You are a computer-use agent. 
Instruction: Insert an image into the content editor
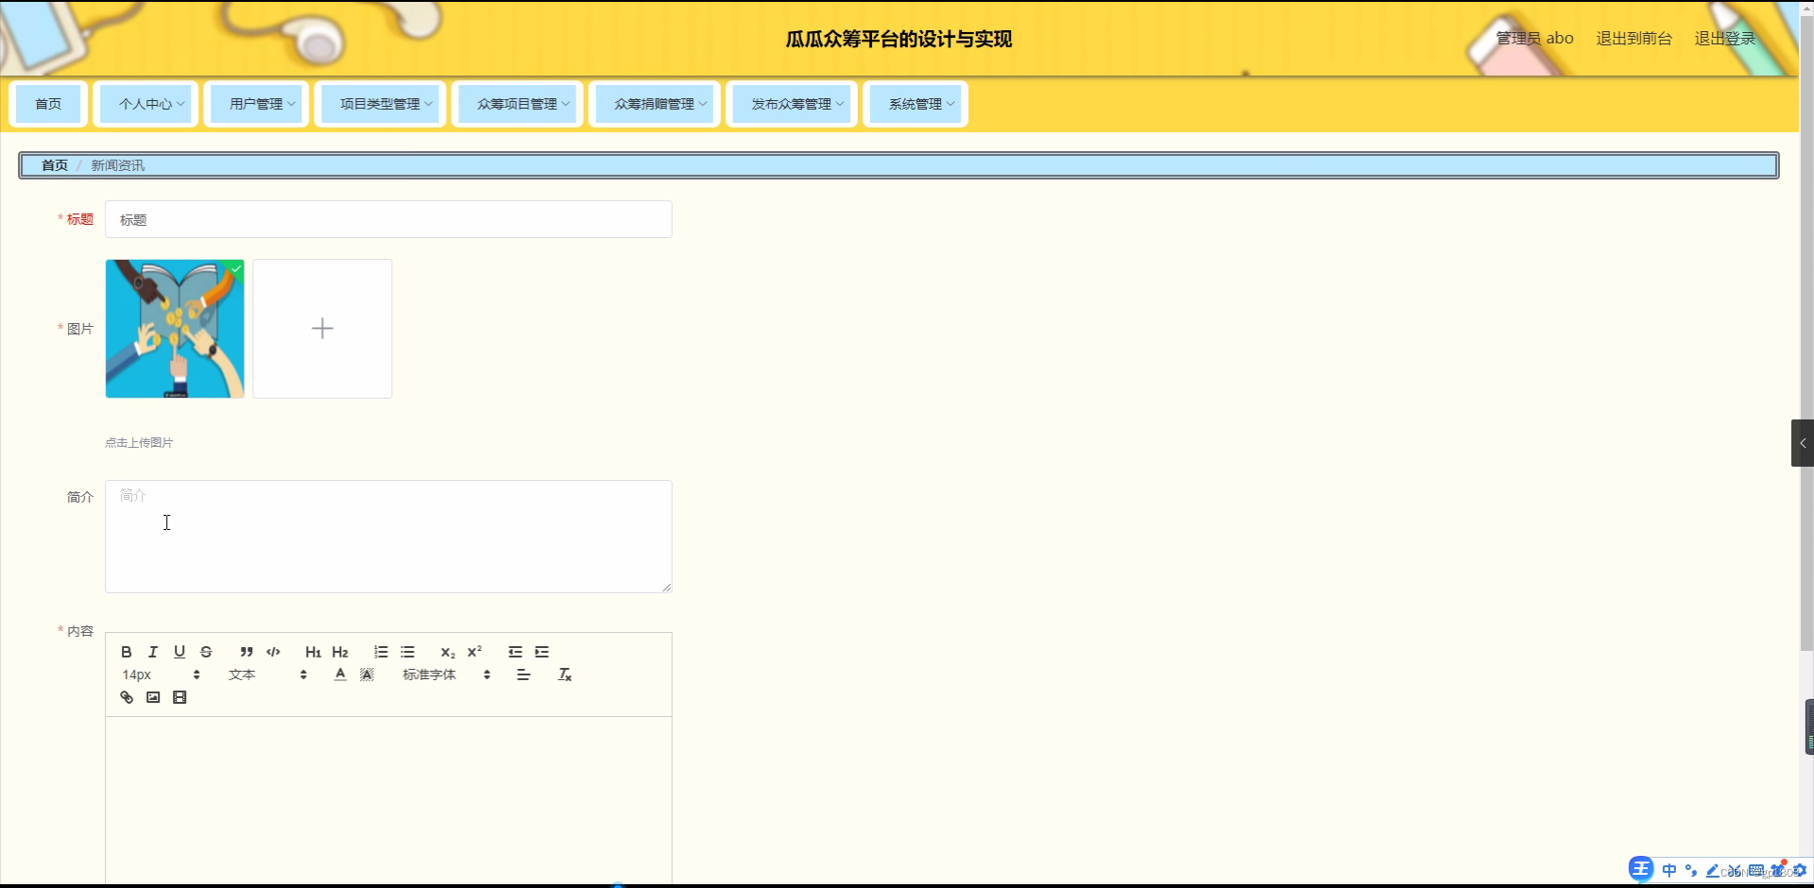(x=152, y=697)
